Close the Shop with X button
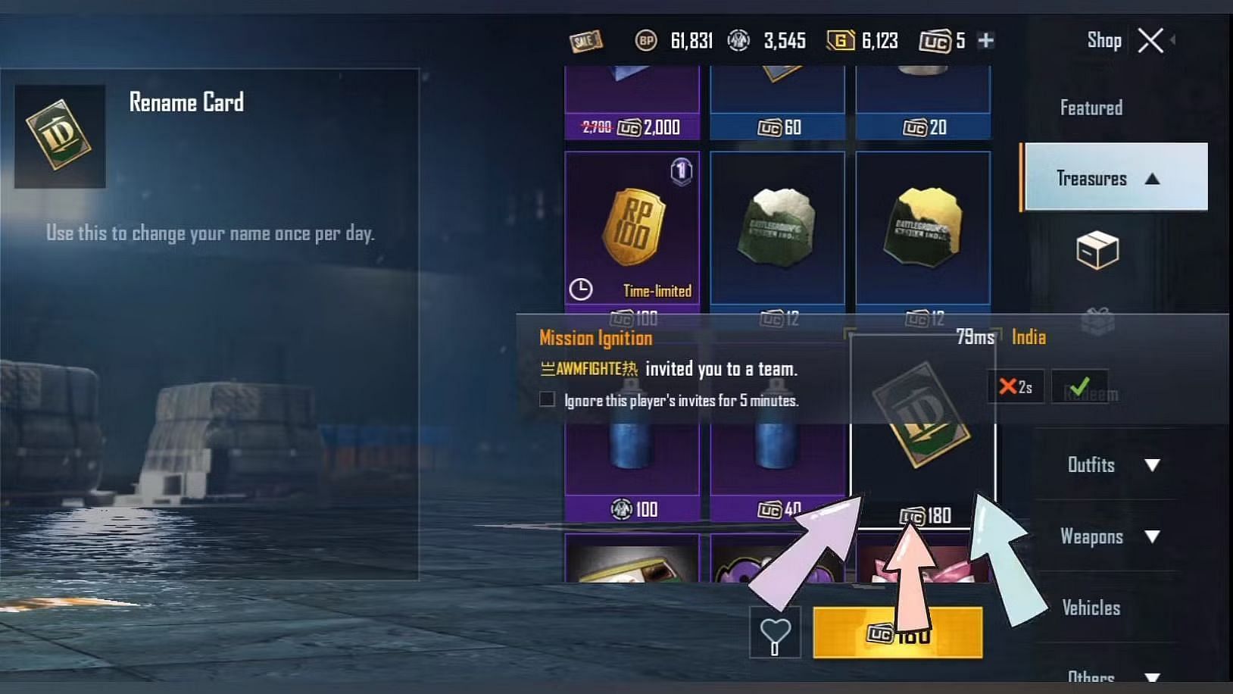1233x694 pixels. click(x=1150, y=40)
